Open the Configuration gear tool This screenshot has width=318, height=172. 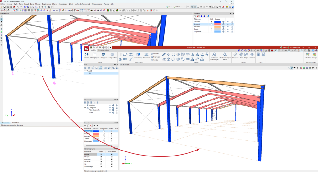click(112, 55)
